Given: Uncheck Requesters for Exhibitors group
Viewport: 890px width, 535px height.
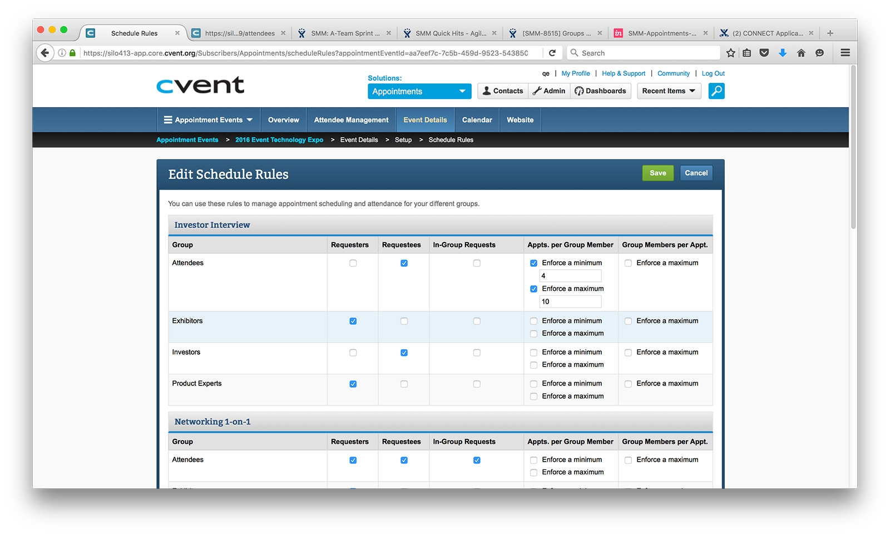Looking at the screenshot, I should point(353,321).
